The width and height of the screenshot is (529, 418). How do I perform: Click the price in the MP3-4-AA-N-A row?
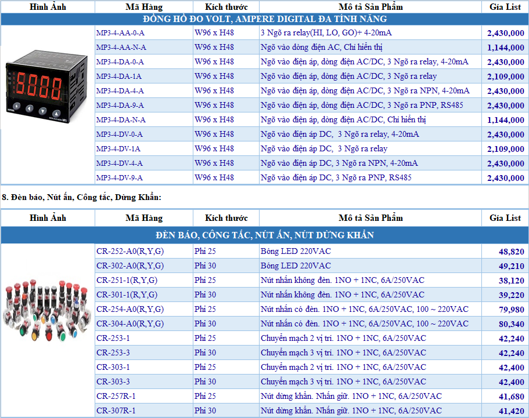505,48
